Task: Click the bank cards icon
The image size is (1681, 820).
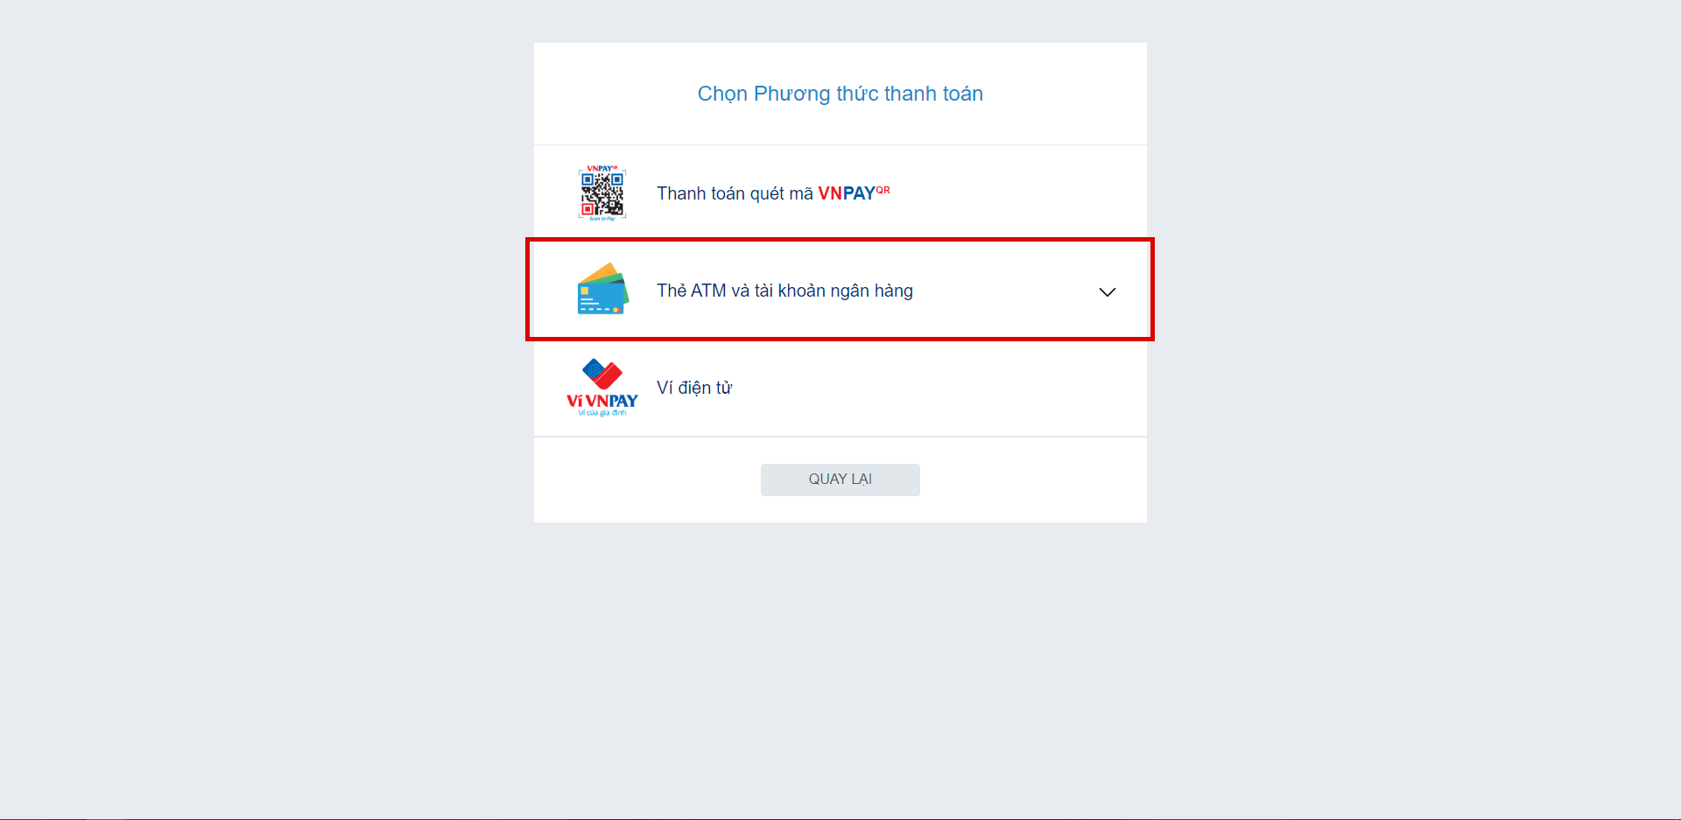Action: point(603,289)
